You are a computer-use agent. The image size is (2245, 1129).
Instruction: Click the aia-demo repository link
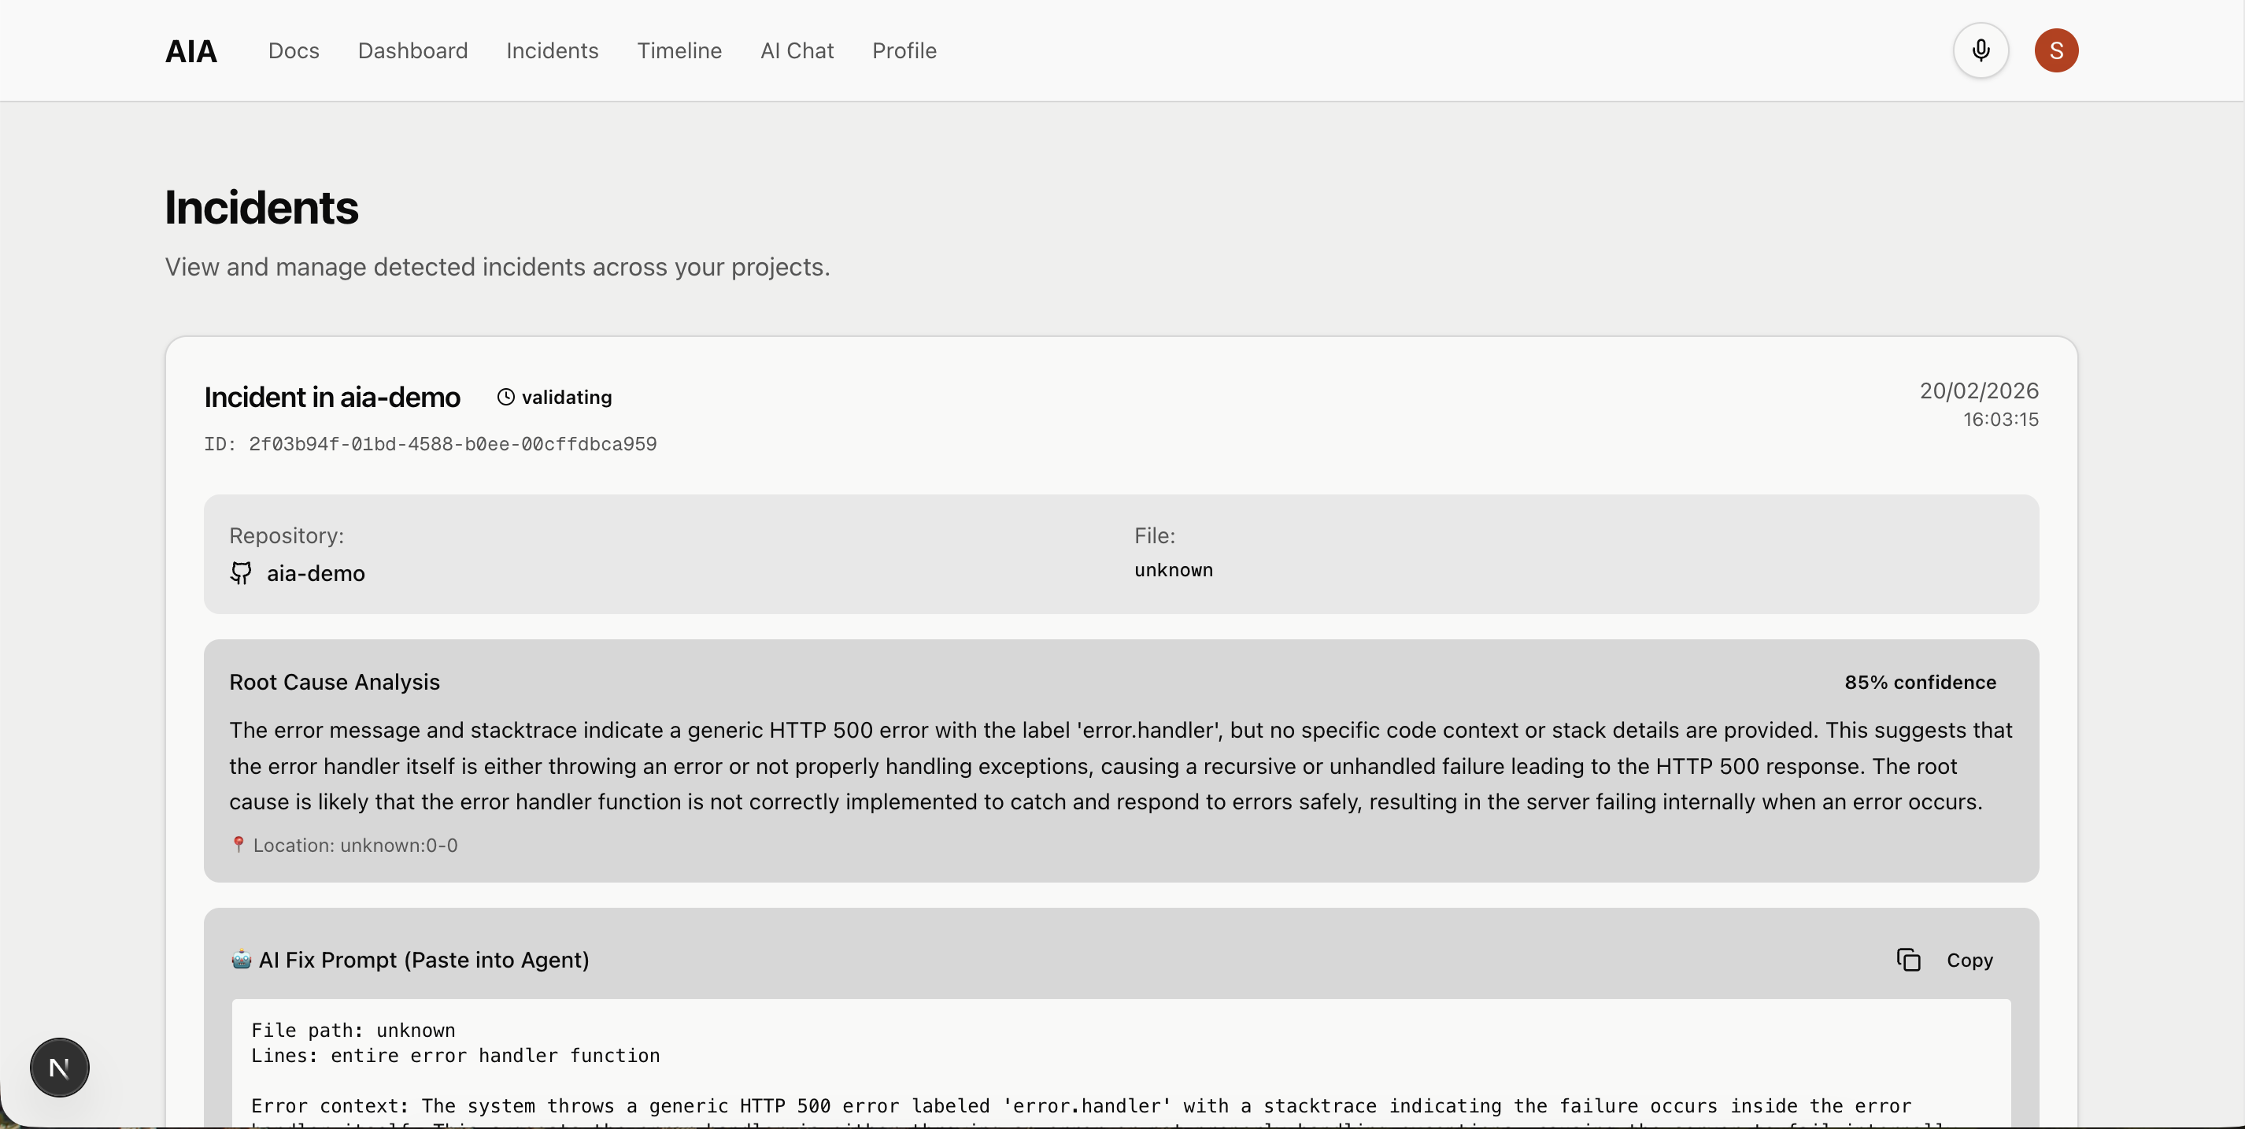(316, 574)
